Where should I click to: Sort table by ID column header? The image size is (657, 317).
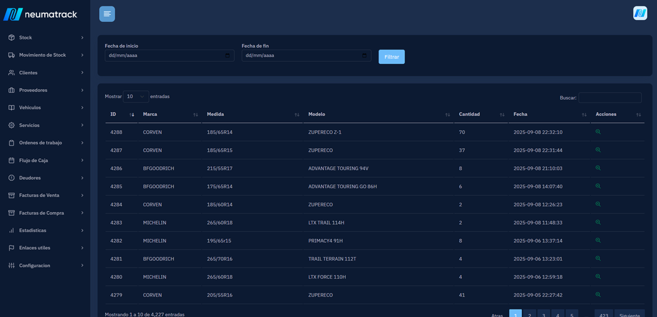click(121, 114)
